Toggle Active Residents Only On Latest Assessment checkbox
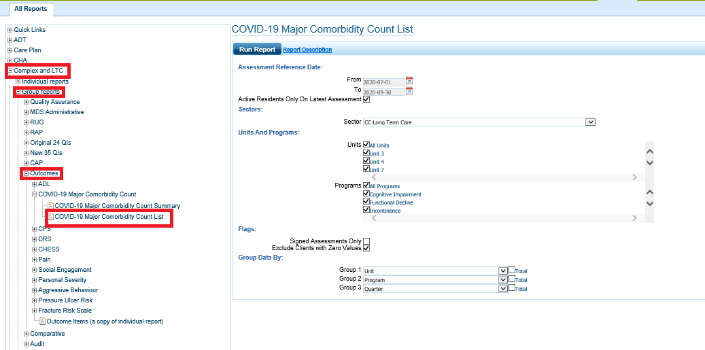The height and width of the screenshot is (350, 705). pos(366,99)
